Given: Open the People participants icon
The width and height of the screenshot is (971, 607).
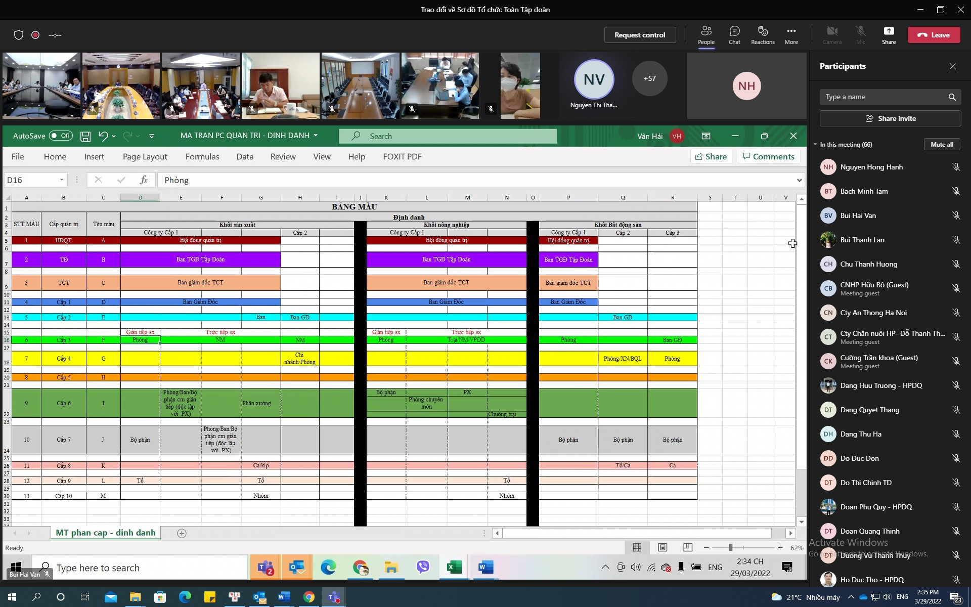Looking at the screenshot, I should click(706, 34).
